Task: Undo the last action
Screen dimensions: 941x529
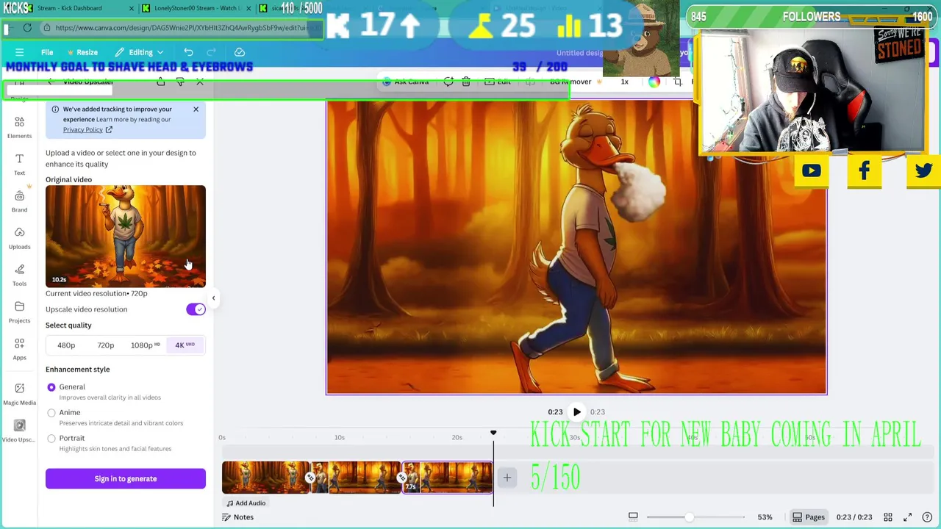Action: click(188, 52)
